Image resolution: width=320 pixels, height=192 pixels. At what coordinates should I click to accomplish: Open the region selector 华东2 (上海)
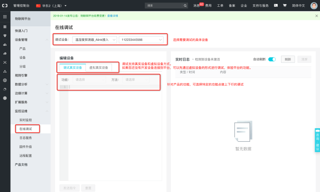pos(51,6)
